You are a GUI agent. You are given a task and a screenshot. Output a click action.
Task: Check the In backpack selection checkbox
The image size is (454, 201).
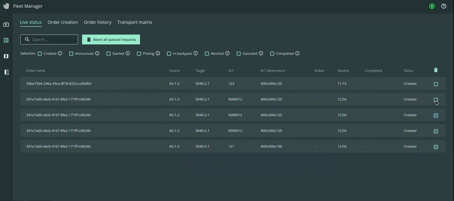169,54
